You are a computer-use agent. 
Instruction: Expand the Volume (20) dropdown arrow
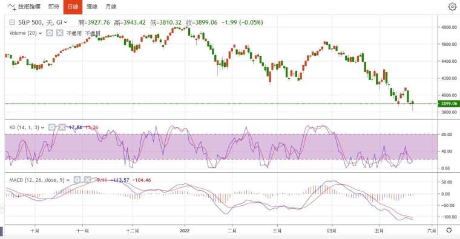click(x=40, y=33)
